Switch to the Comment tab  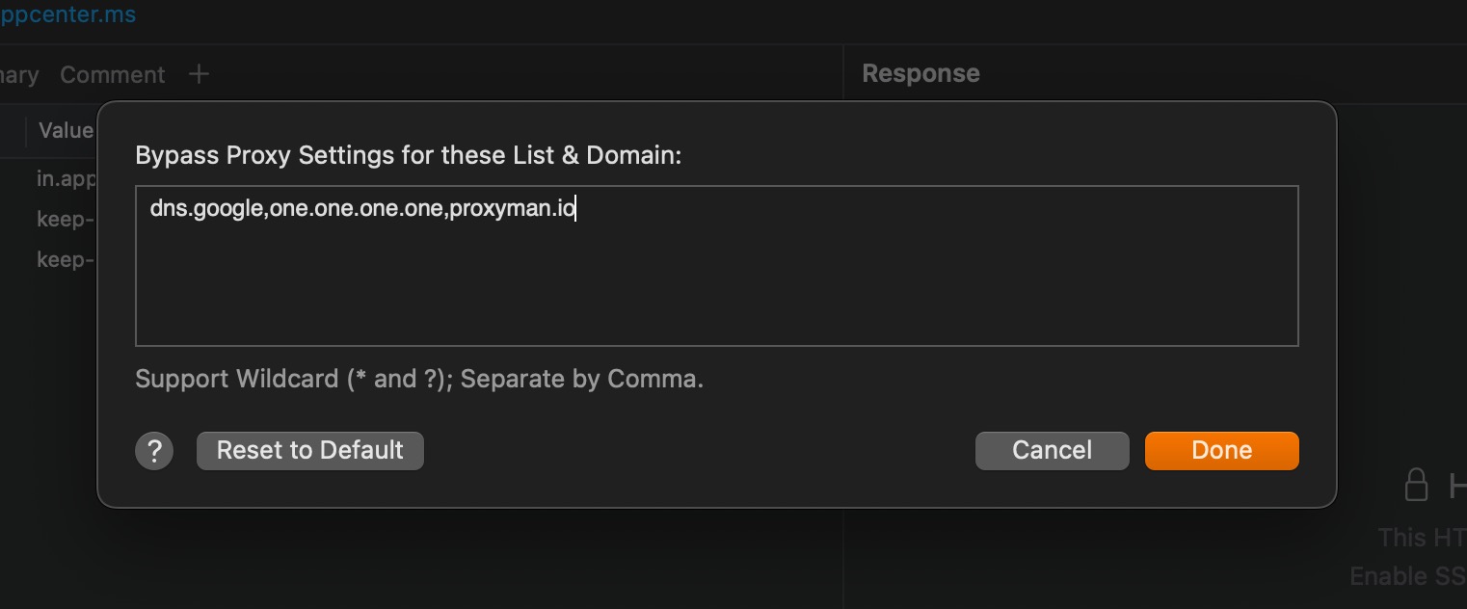[x=113, y=72]
